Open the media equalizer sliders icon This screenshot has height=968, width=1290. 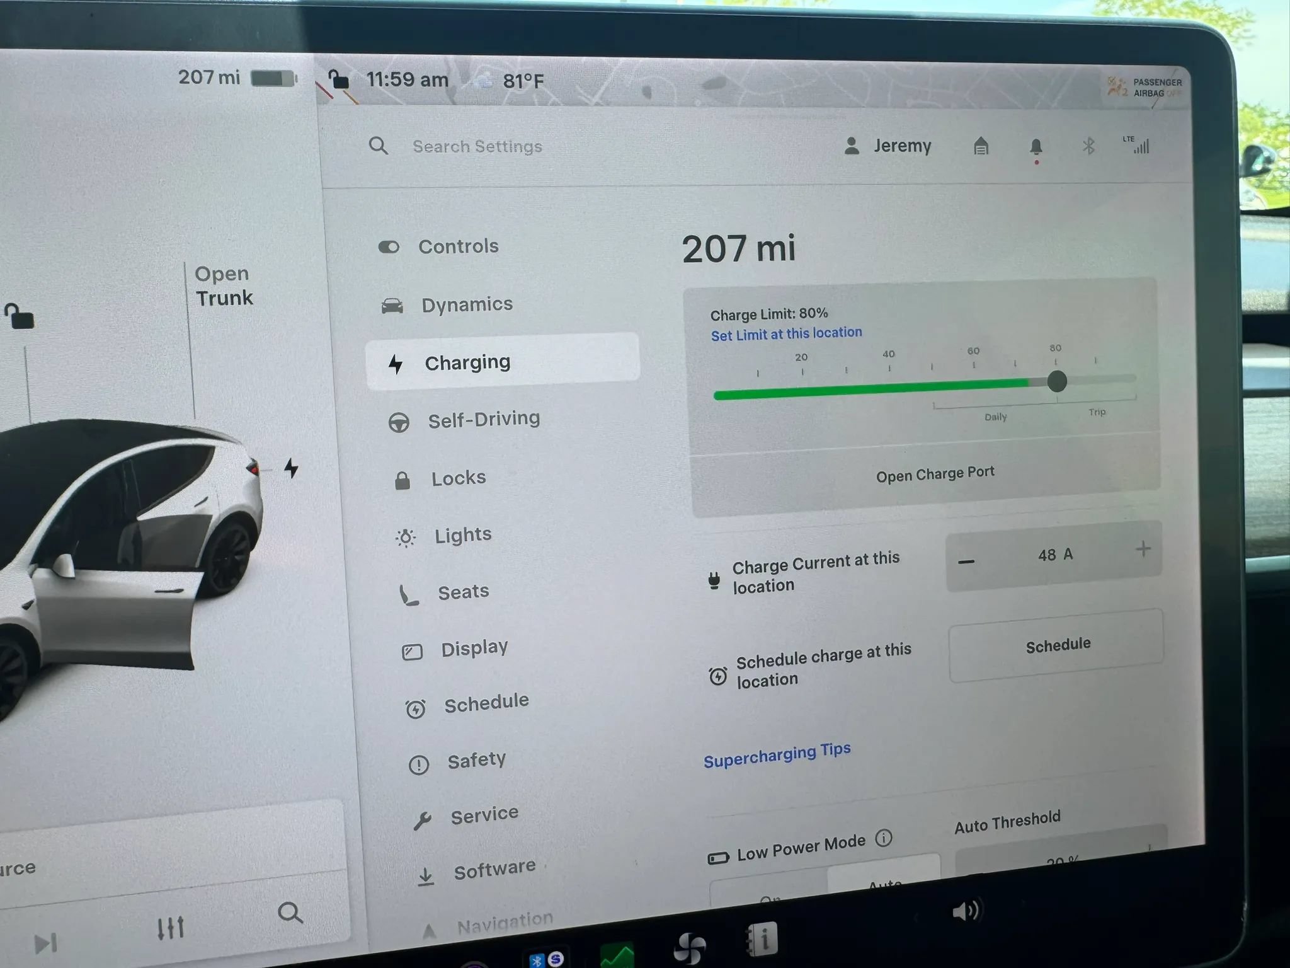coord(170,927)
